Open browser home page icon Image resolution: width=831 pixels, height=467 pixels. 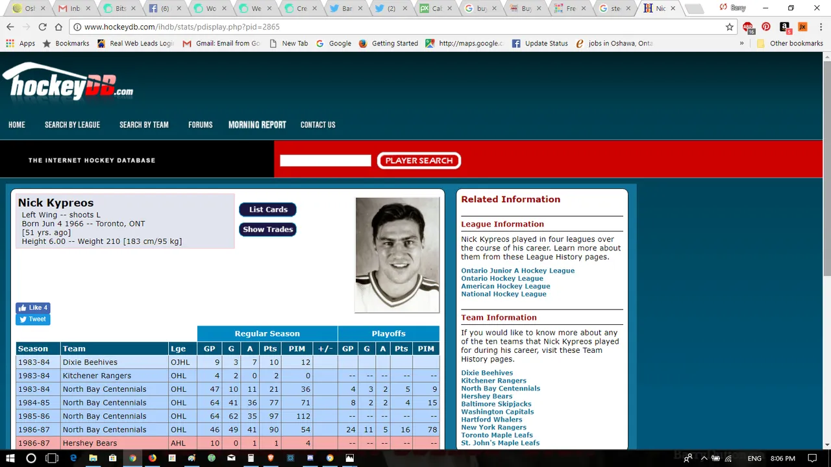tap(58, 27)
